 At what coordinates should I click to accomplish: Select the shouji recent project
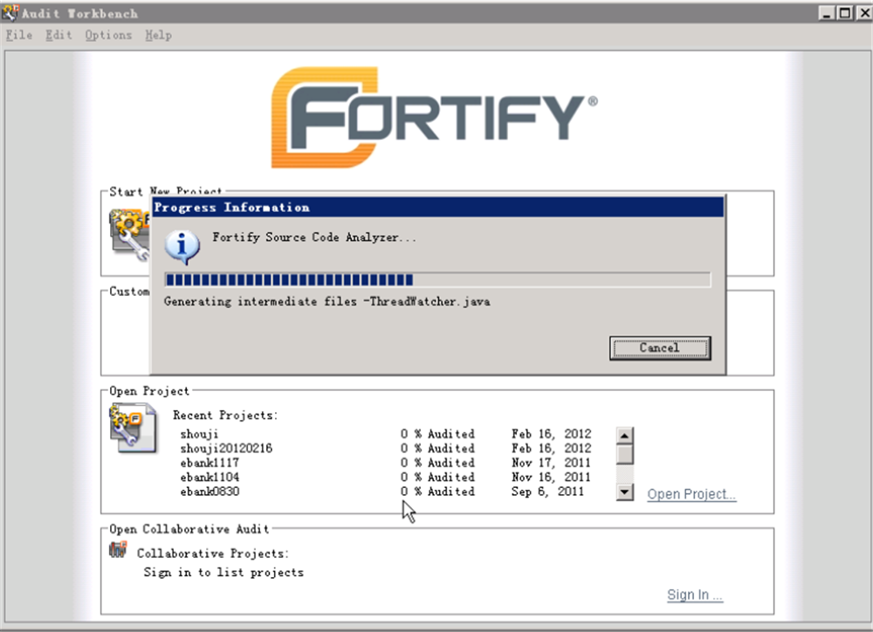[199, 434]
